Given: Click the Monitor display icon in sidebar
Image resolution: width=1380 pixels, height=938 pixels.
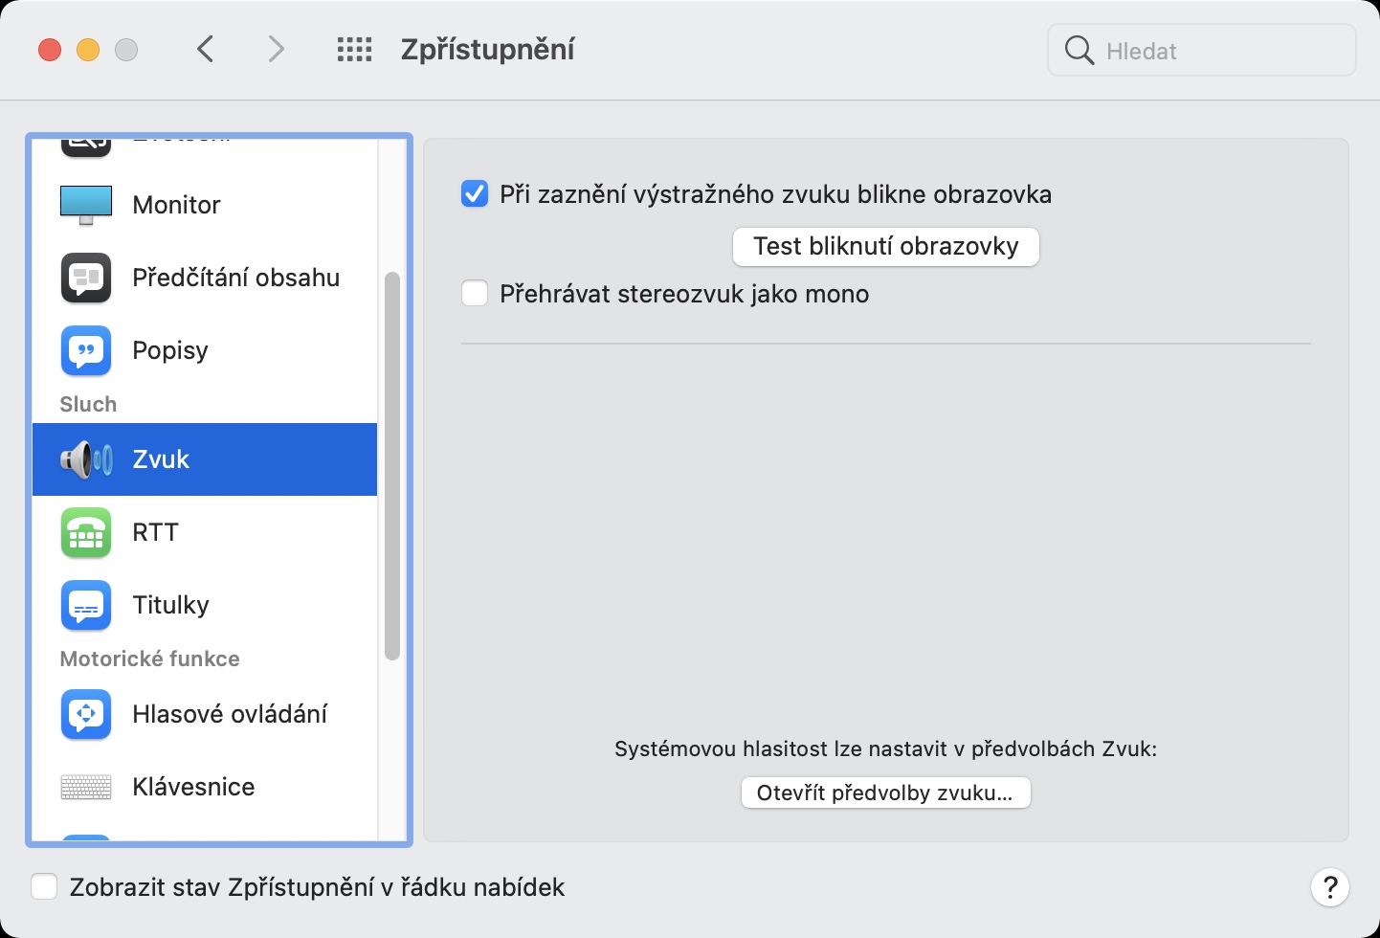Looking at the screenshot, I should click(86, 204).
